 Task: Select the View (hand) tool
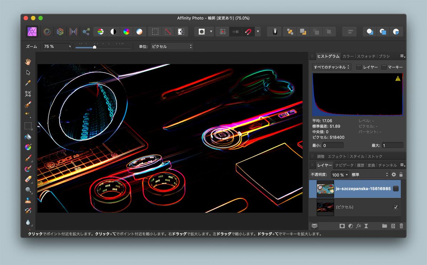point(28,62)
